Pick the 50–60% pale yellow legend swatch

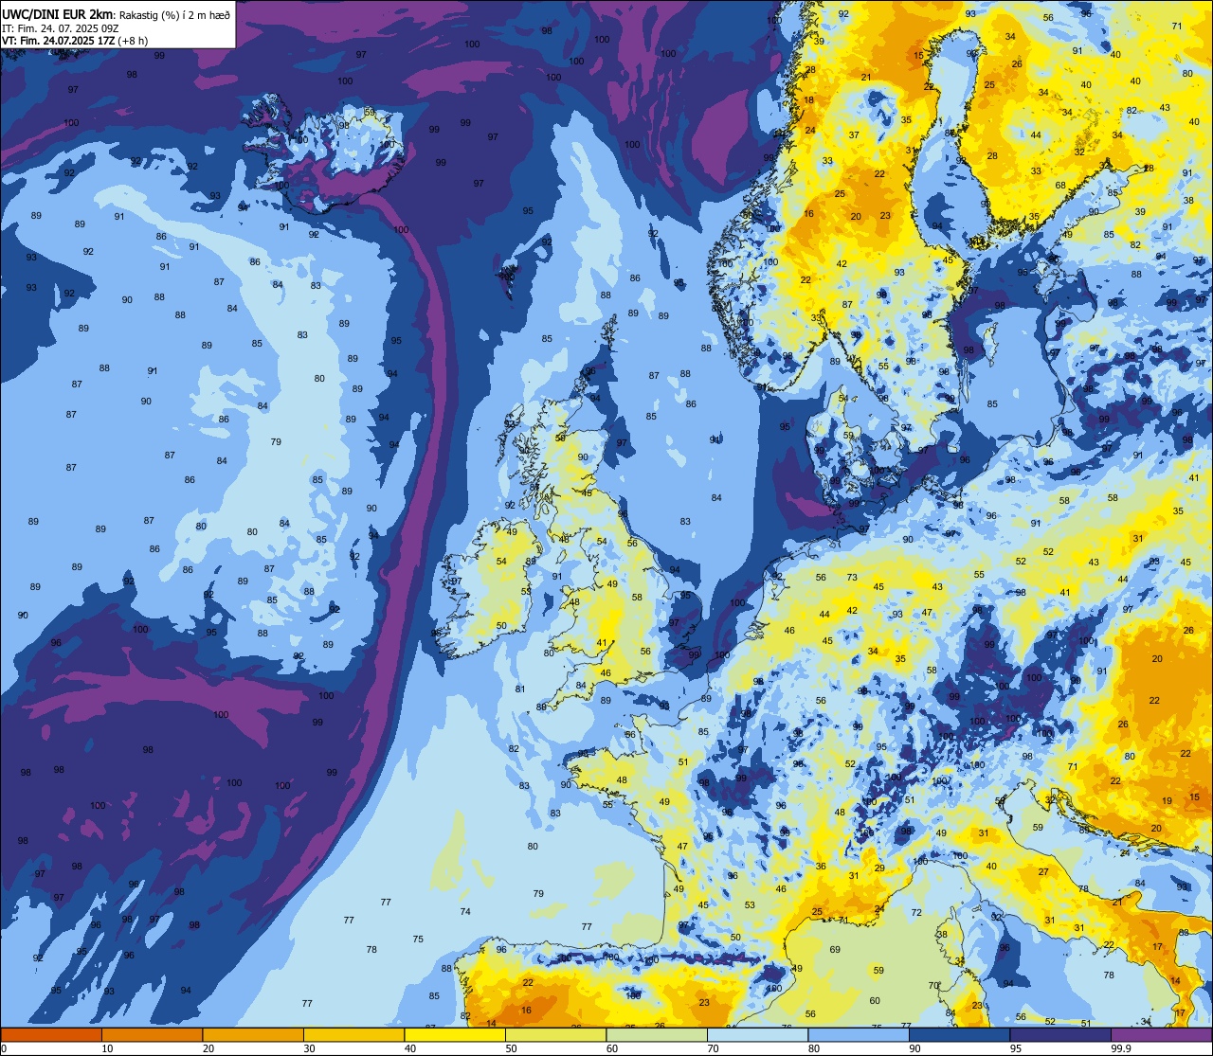click(555, 1034)
